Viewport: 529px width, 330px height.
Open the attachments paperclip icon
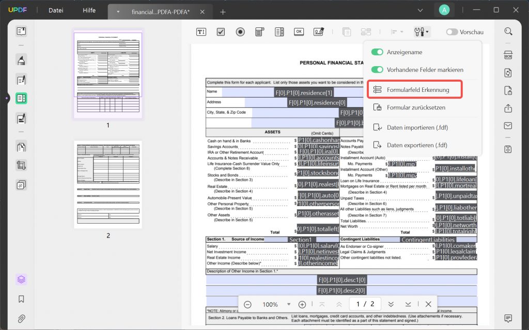coord(21,318)
